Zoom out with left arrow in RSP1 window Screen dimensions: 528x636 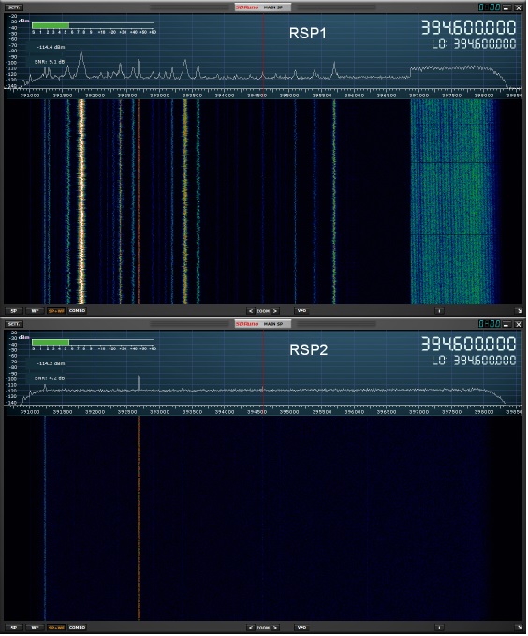(x=251, y=311)
